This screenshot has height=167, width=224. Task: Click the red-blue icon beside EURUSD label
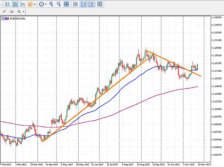tap(7, 18)
